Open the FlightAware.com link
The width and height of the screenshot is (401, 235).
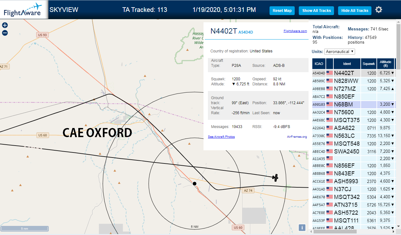coord(295,31)
